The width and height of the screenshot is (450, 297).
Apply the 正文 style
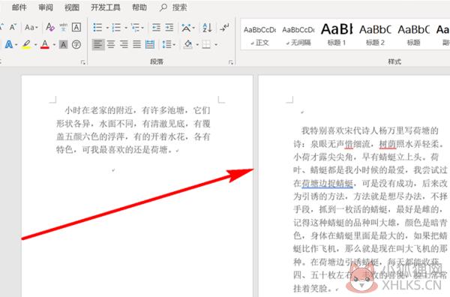pos(259,35)
